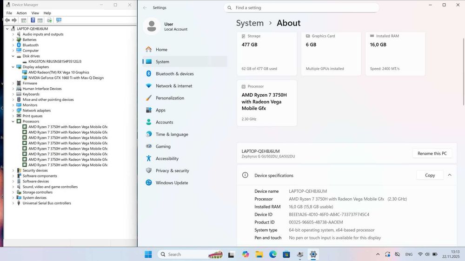
Task: Expand the Network adapters node
Action: [x=13, y=111]
